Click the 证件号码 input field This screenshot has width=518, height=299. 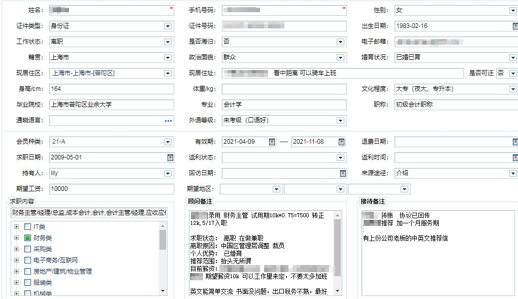(284, 26)
